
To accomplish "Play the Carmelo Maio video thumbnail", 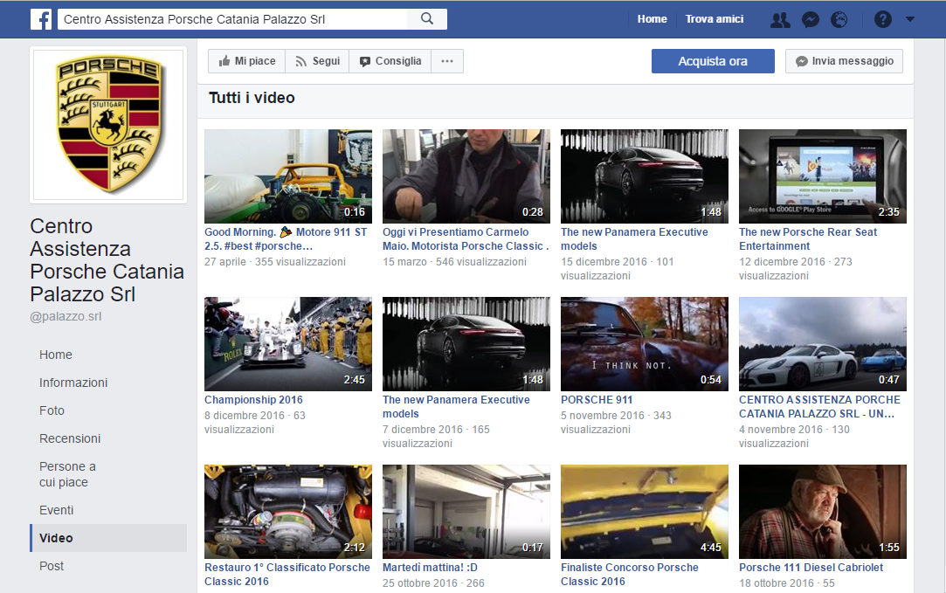I will (x=466, y=176).
